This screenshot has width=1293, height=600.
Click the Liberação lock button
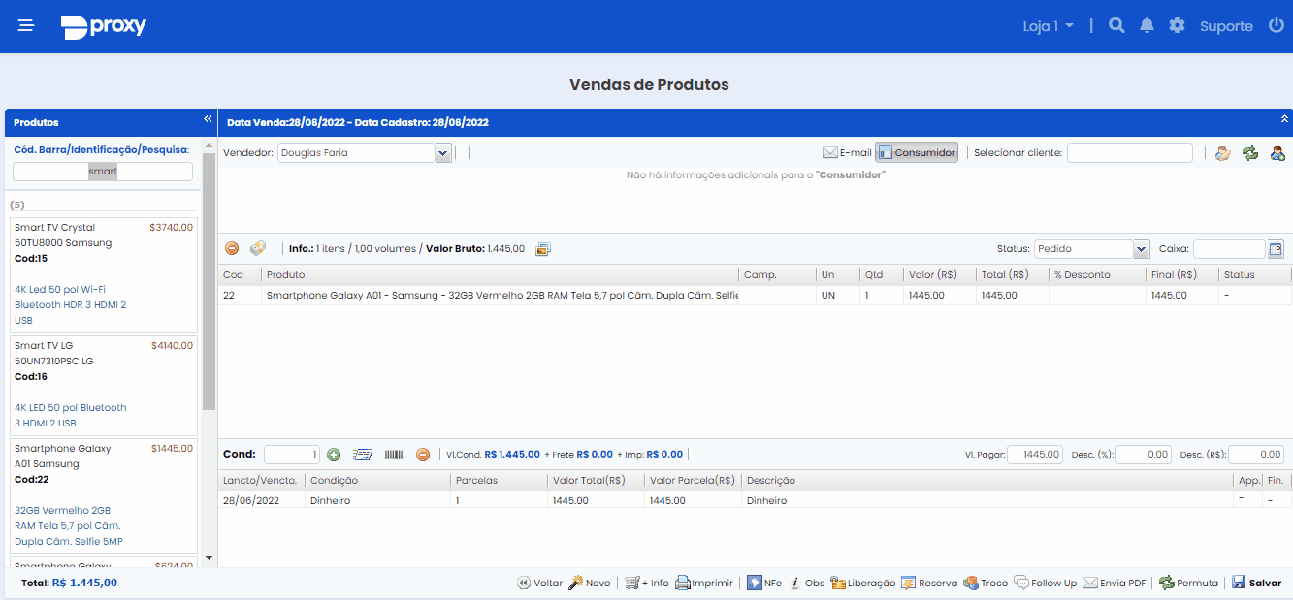pos(862,583)
